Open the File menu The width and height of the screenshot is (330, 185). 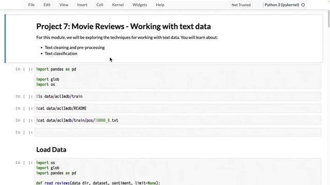[31, 5]
